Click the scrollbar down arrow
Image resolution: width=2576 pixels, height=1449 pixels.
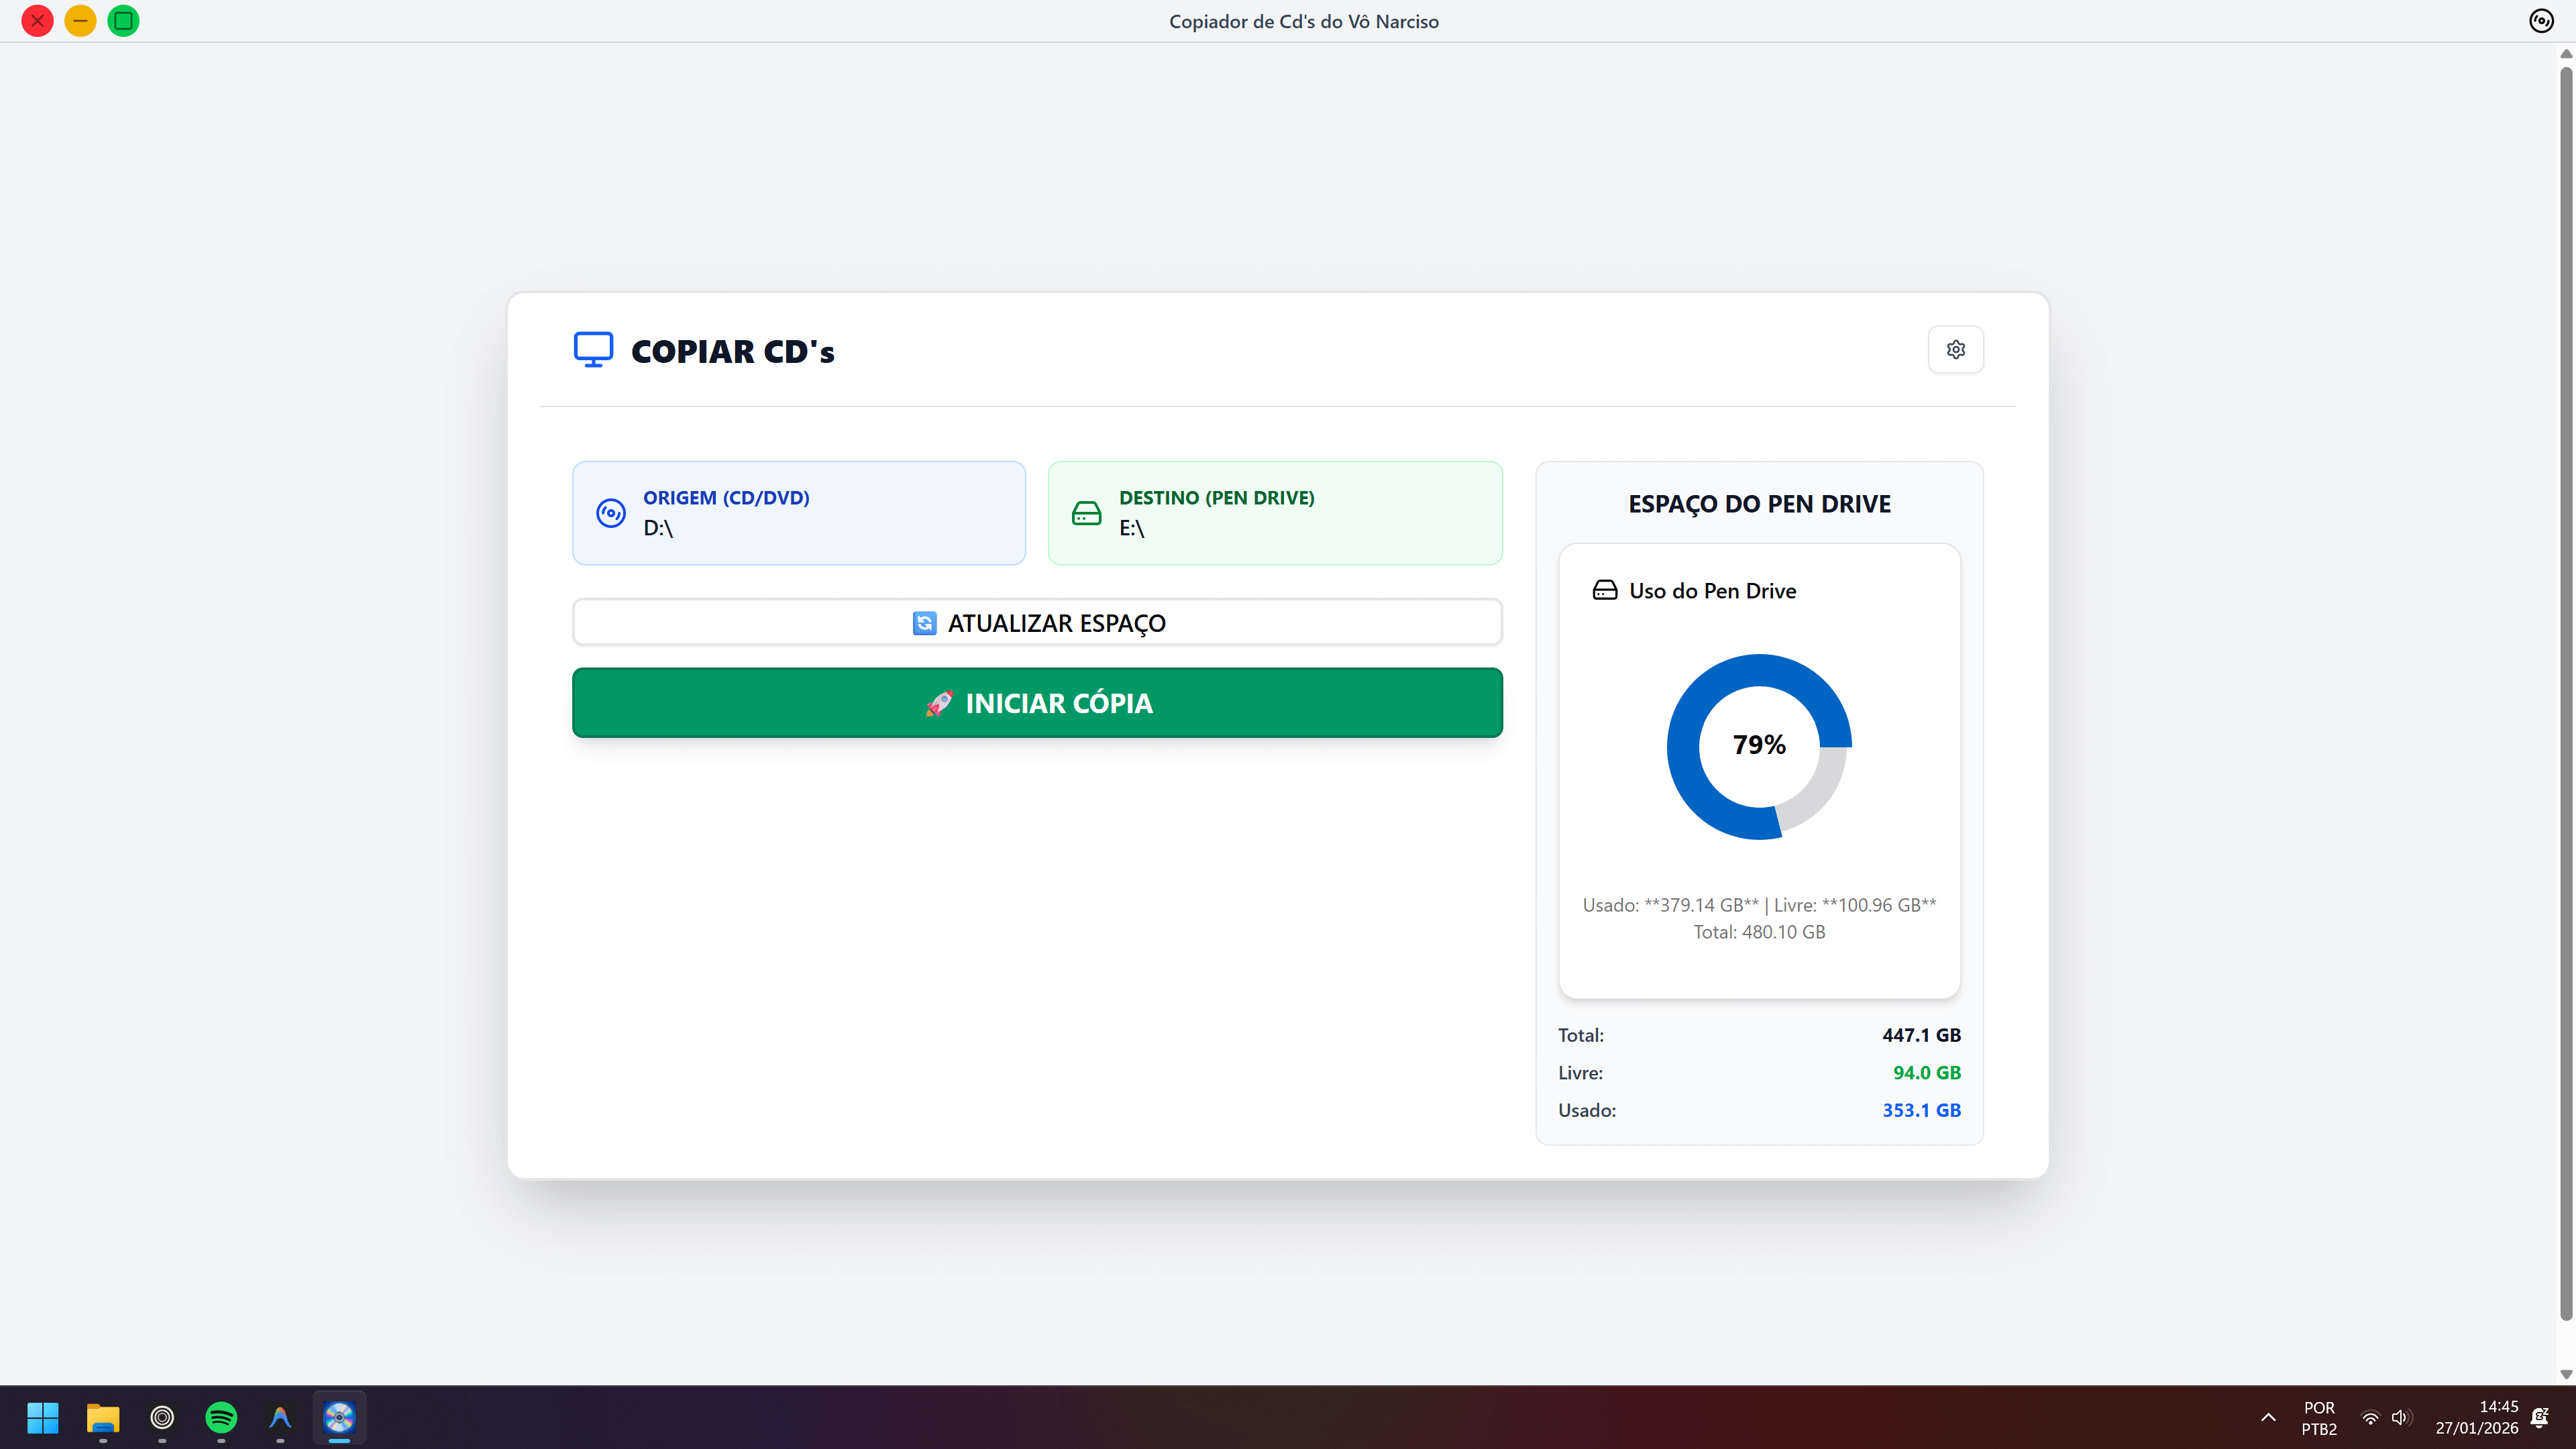2566,1374
